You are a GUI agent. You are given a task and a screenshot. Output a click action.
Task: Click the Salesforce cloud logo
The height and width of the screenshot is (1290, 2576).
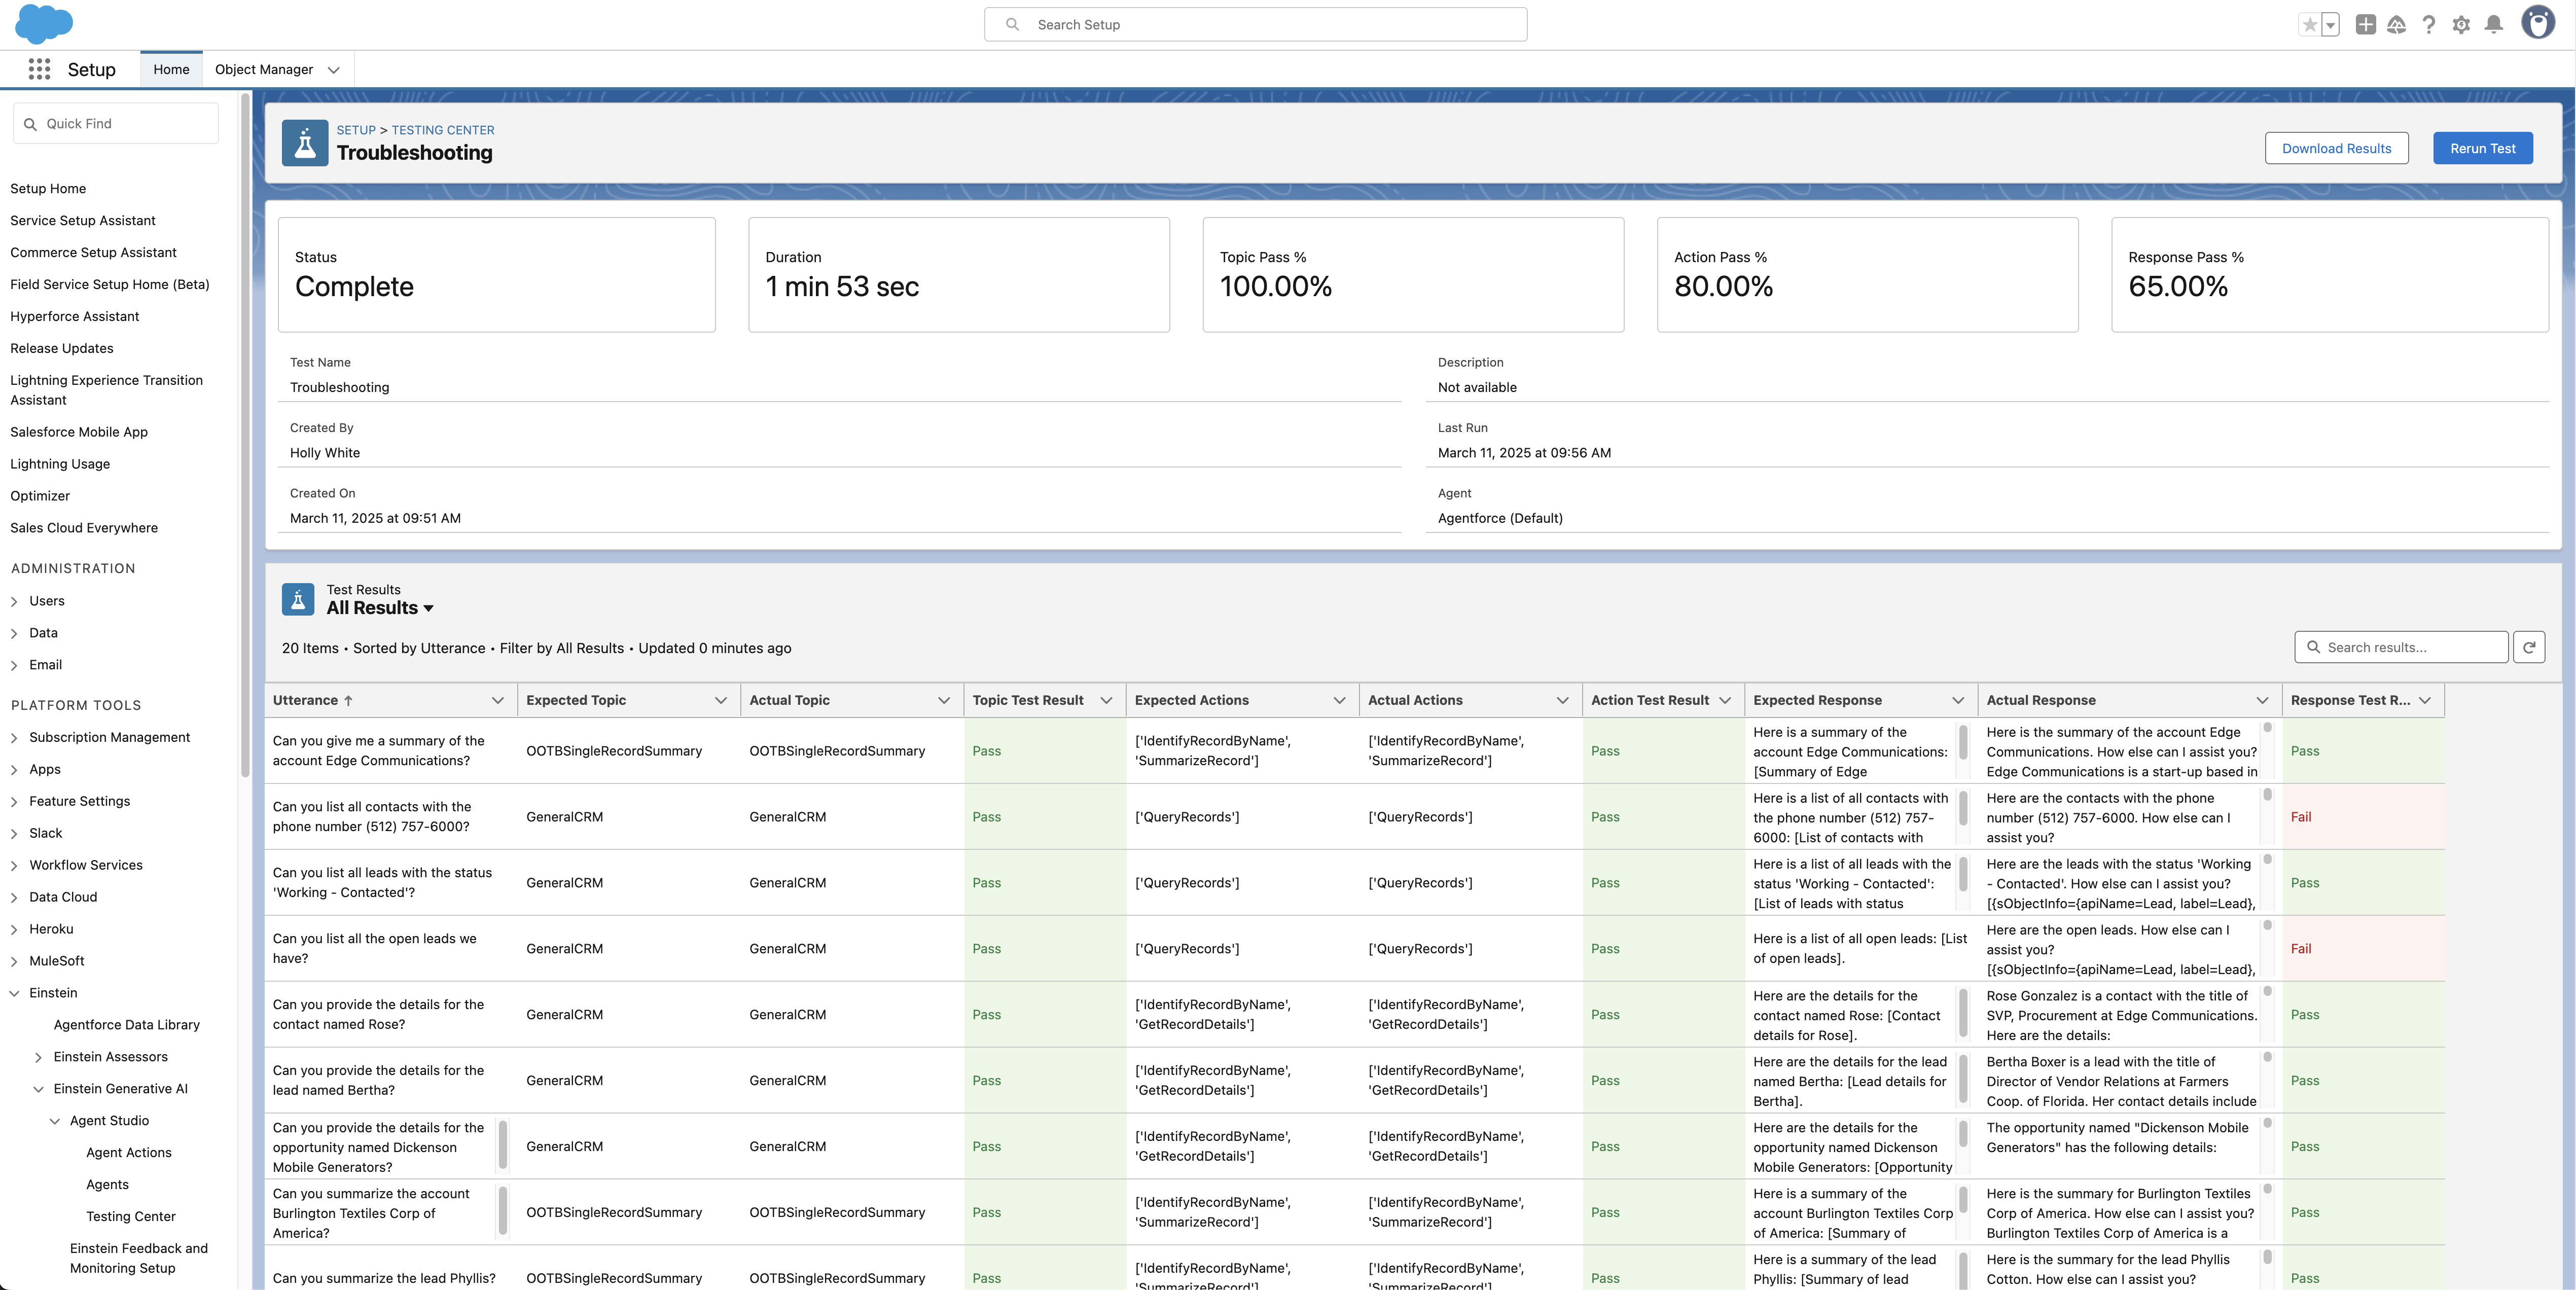43,24
